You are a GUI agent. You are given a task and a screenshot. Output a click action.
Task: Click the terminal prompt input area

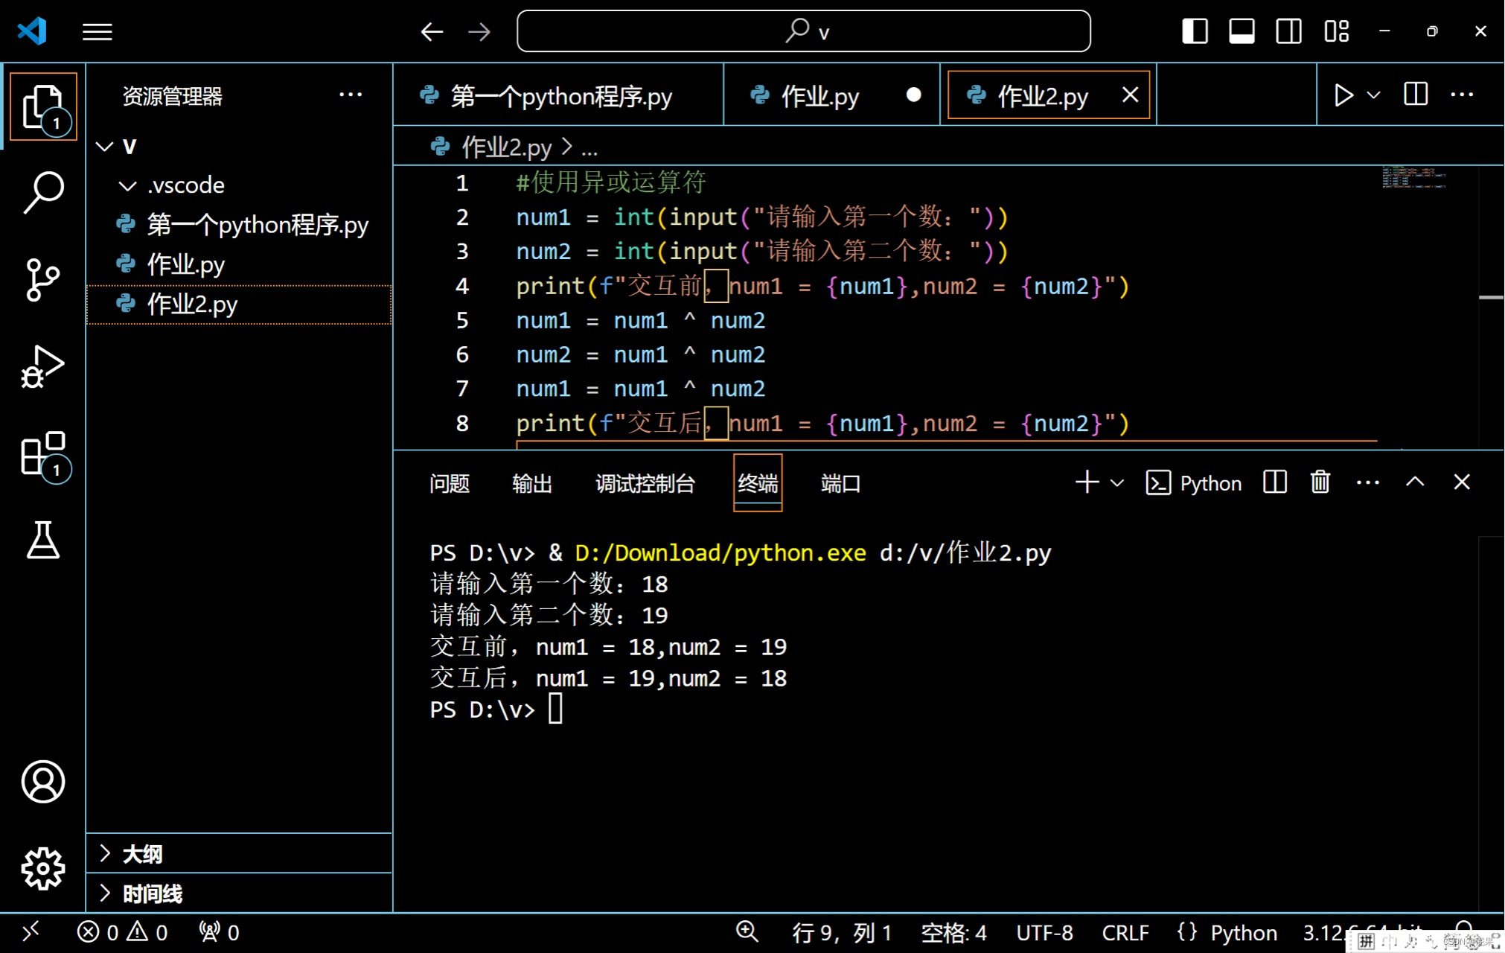coord(556,709)
